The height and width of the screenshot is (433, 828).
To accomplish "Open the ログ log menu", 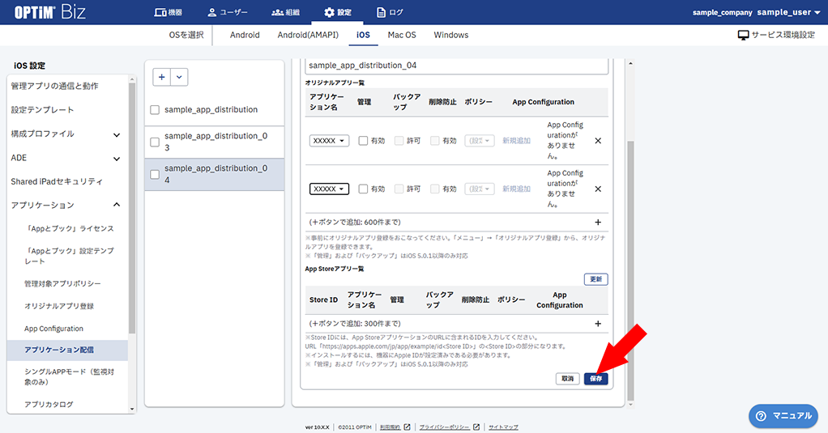I will [x=390, y=12].
